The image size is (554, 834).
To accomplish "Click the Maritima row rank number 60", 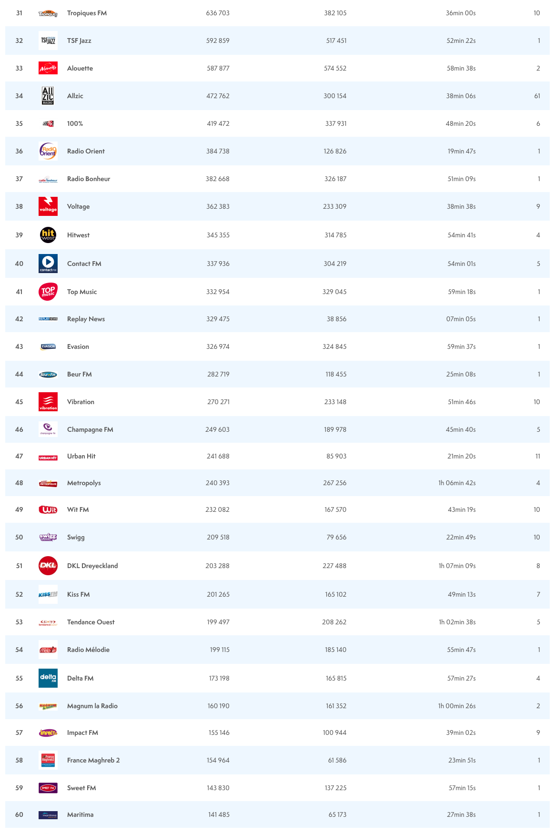I will [19, 814].
